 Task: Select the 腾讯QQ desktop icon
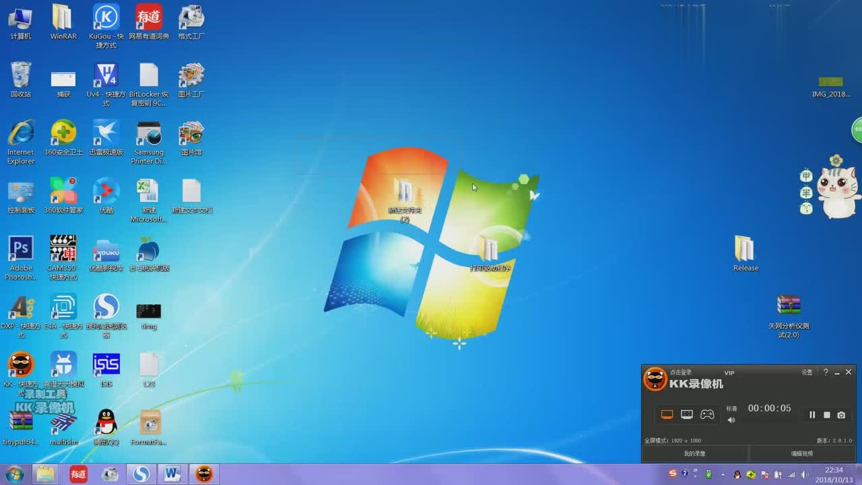tap(106, 428)
